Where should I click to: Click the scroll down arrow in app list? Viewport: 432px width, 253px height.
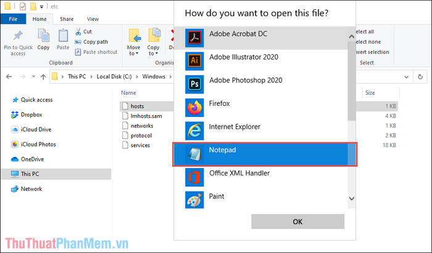click(x=352, y=198)
